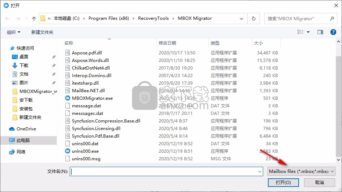Click the search magnifier icon
This screenshot has width=342, height=192.
click(x=332, y=18)
